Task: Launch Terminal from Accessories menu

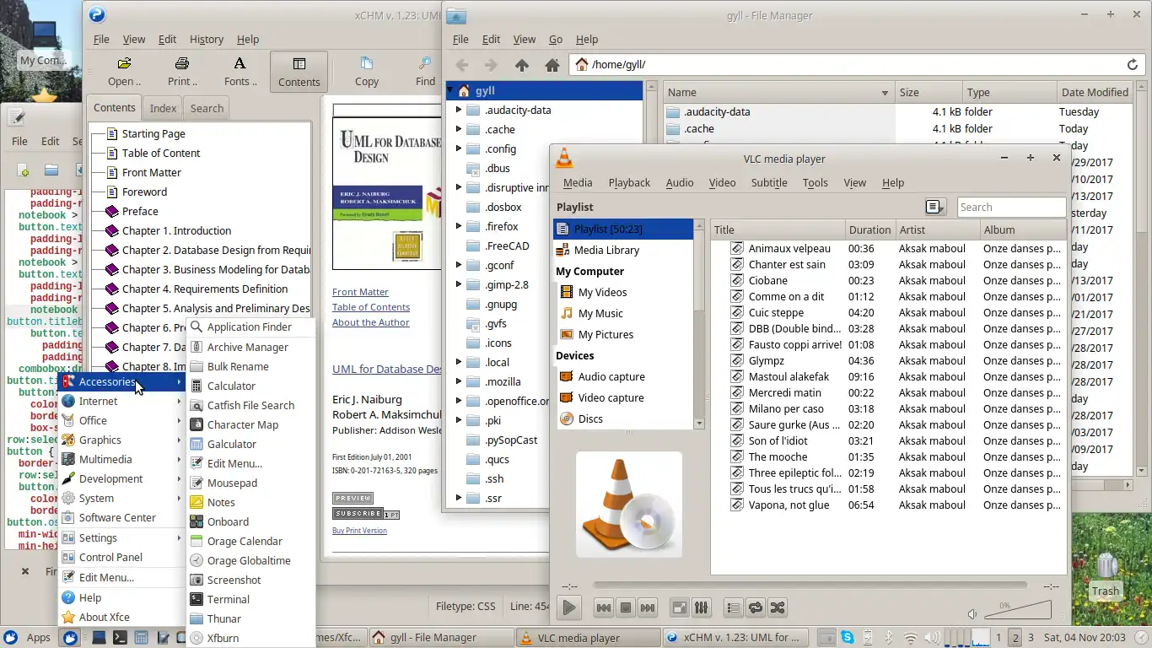Action: coord(250,599)
